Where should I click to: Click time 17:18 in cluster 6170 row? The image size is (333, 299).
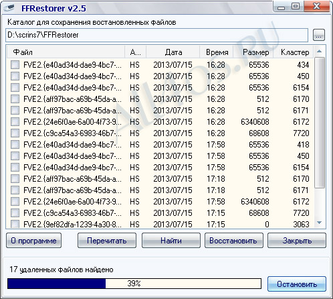[216, 179]
